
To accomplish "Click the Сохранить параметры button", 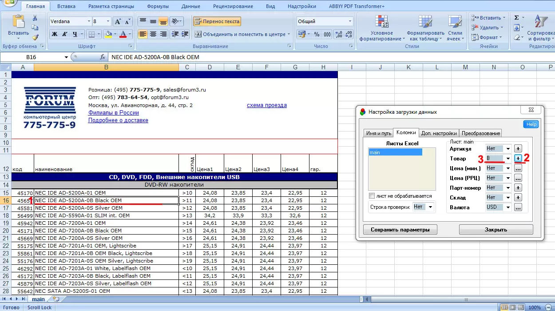I will (x=400, y=230).
